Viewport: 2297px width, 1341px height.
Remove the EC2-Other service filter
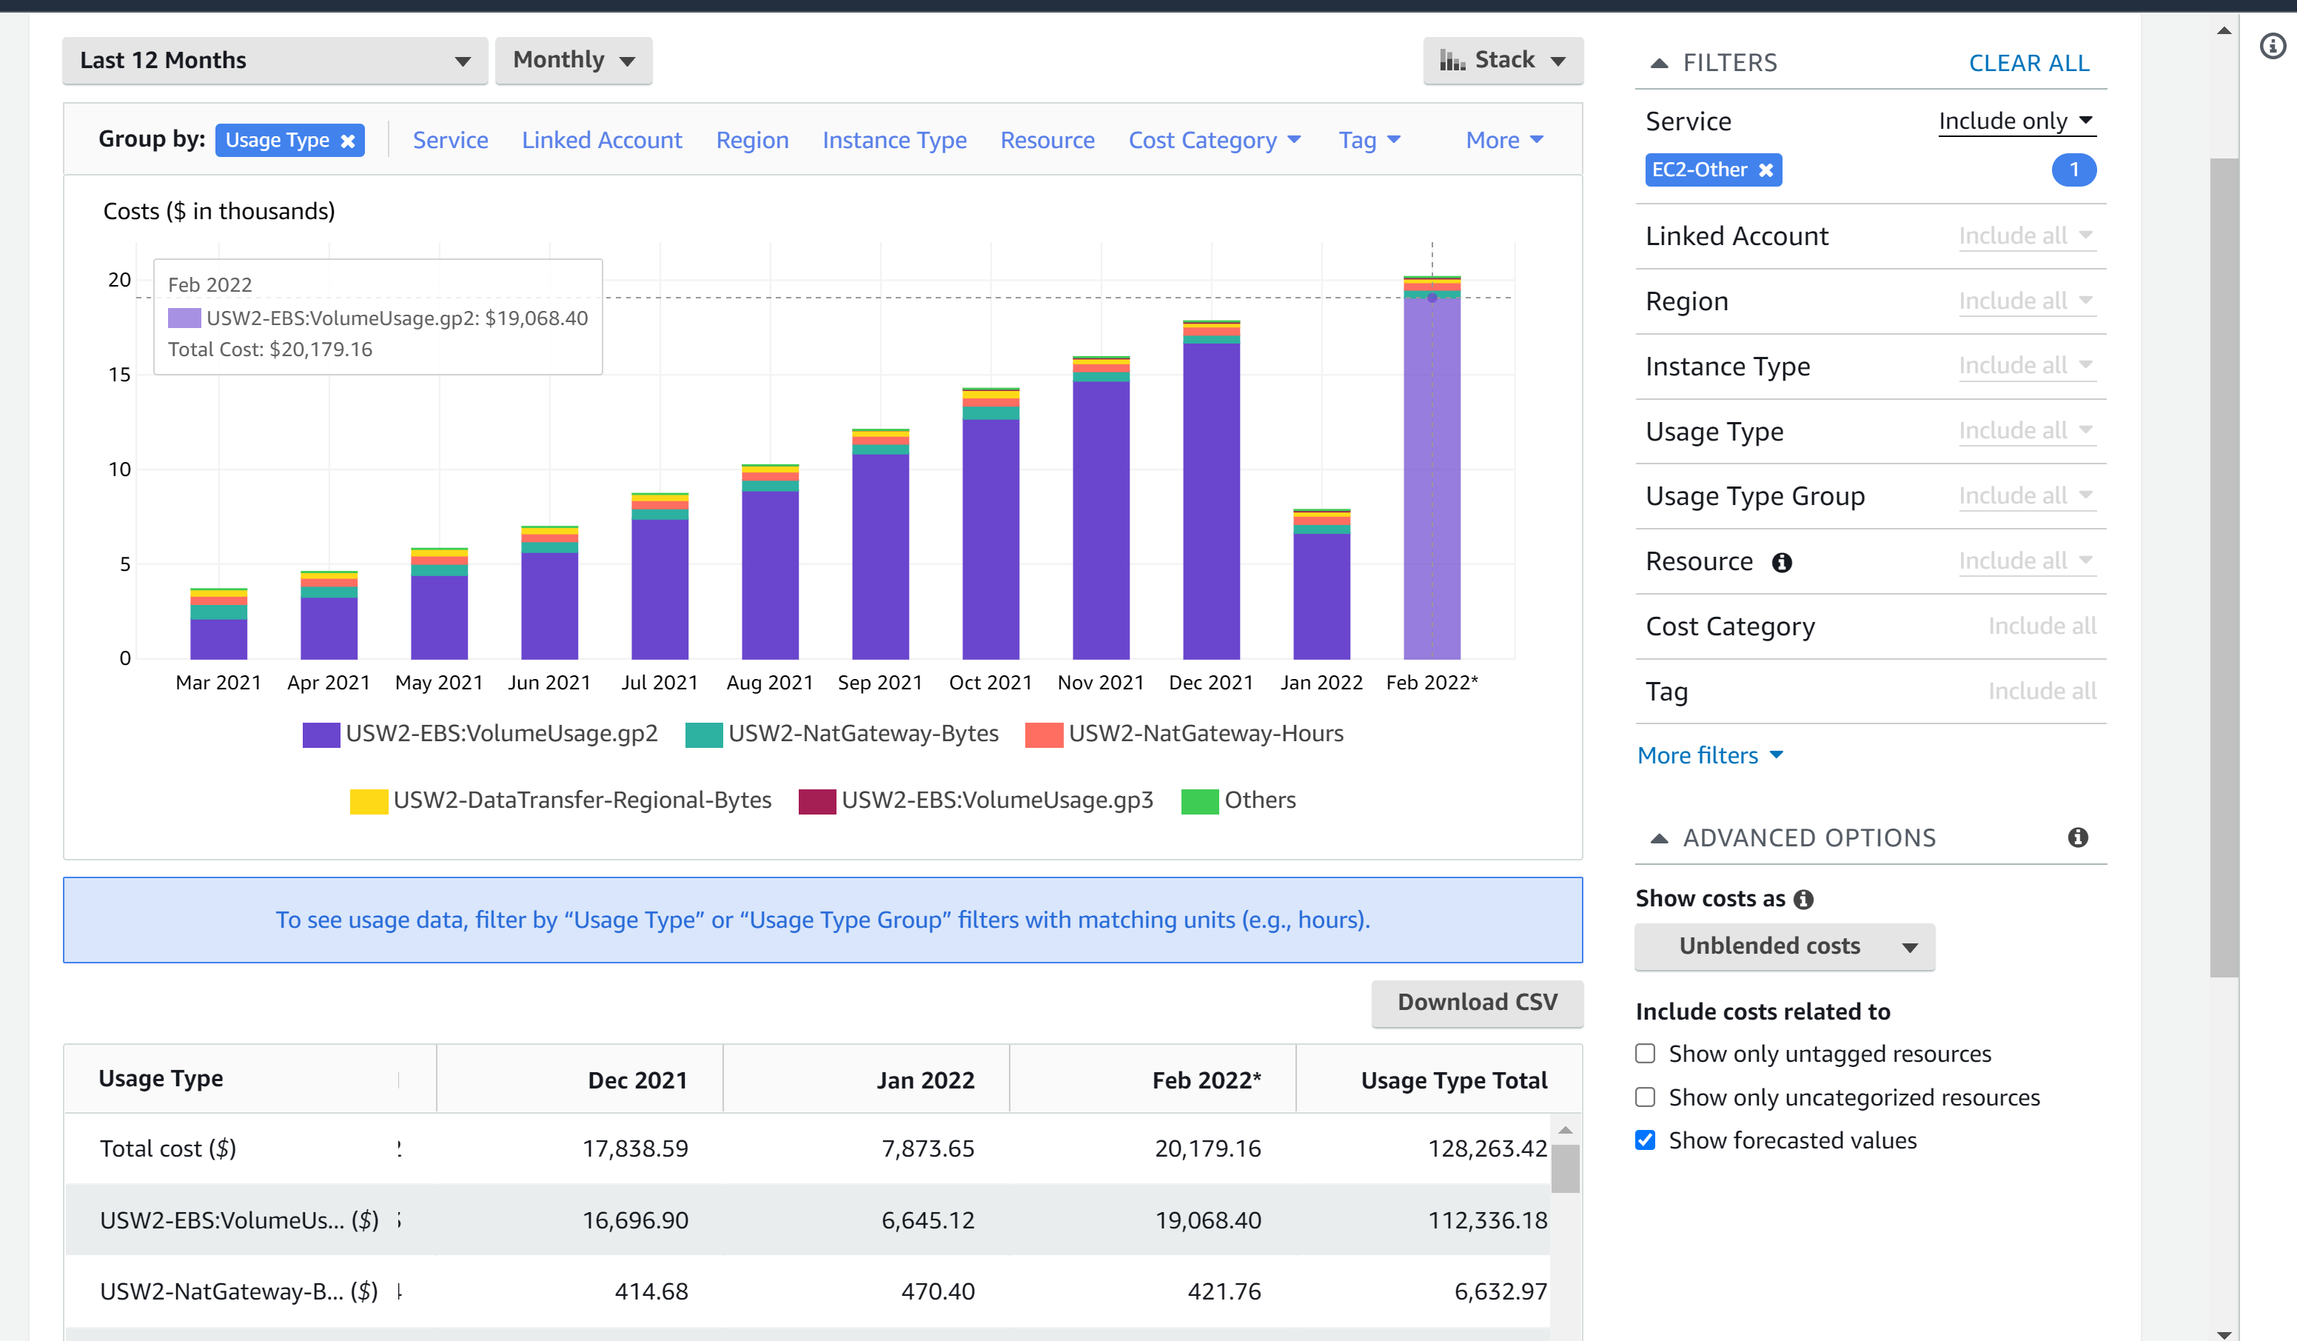pos(1765,170)
